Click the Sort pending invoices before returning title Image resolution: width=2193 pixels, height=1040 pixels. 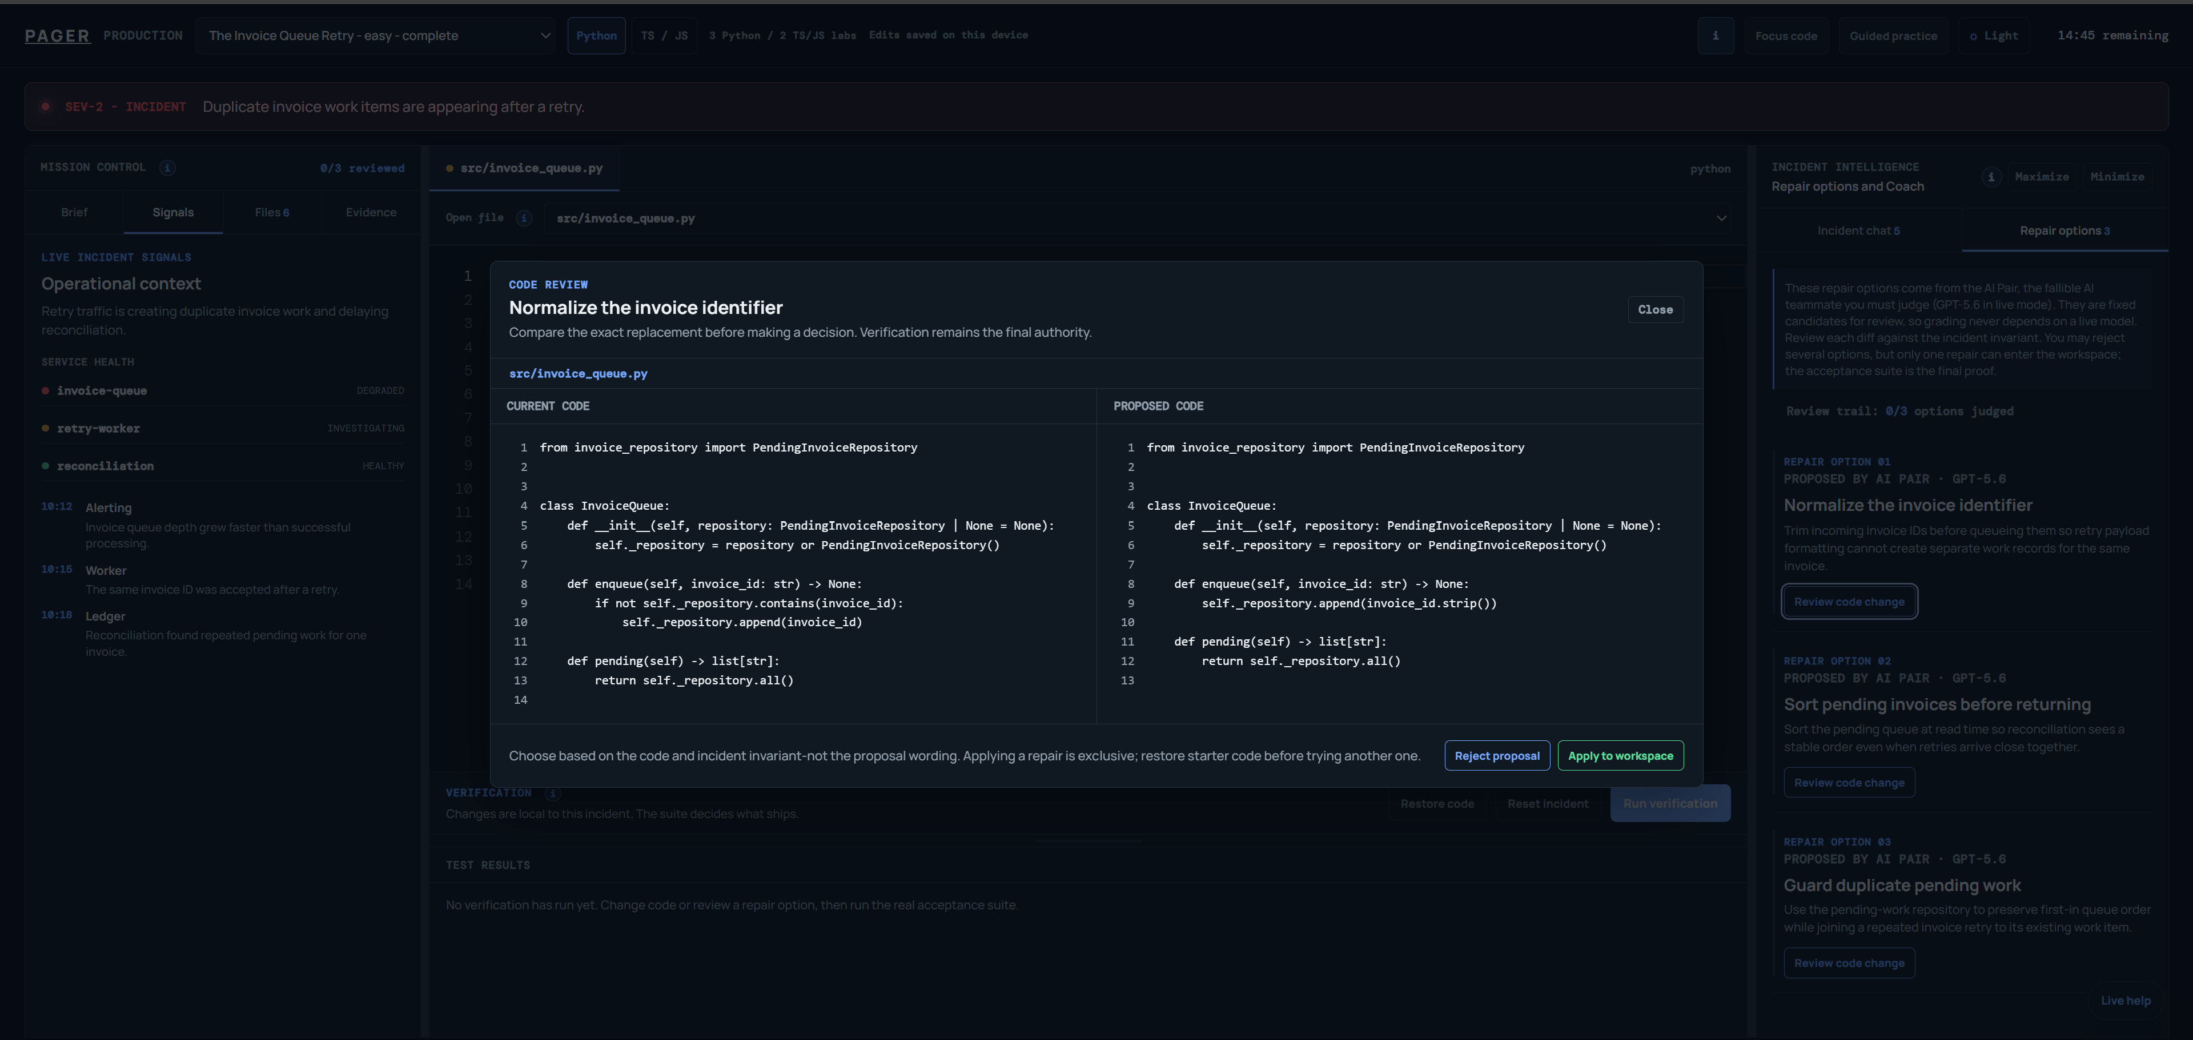point(1937,705)
